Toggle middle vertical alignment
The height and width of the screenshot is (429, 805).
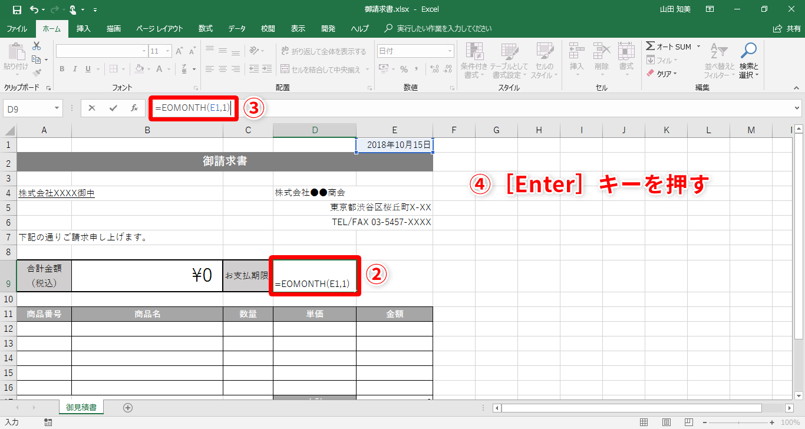[x=224, y=51]
